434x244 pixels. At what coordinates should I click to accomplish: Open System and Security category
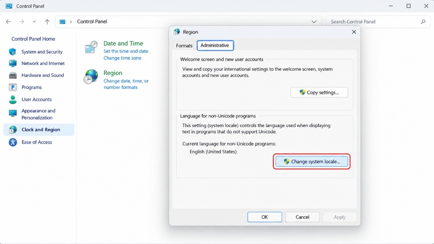pyautogui.click(x=42, y=52)
